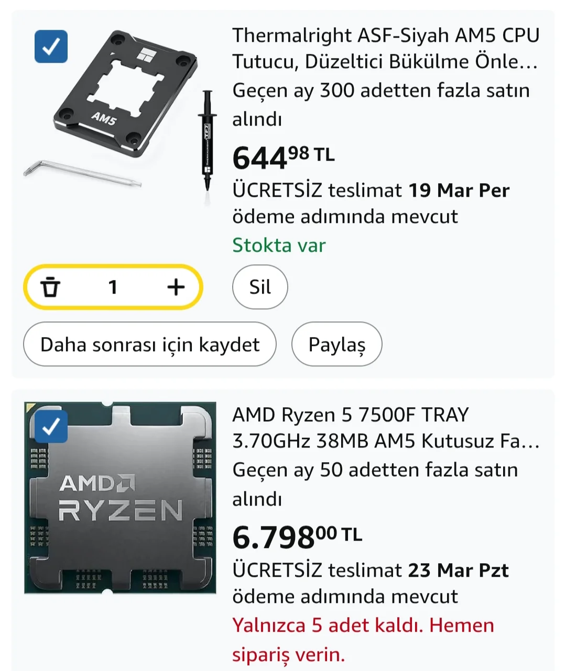Click the trash icon in quantity stepper
Image resolution: width=566 pixels, height=671 pixels.
coord(50,287)
